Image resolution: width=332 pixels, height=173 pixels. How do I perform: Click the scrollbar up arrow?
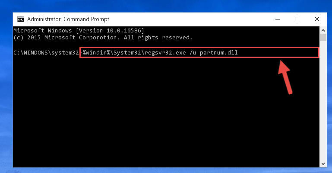(323, 30)
